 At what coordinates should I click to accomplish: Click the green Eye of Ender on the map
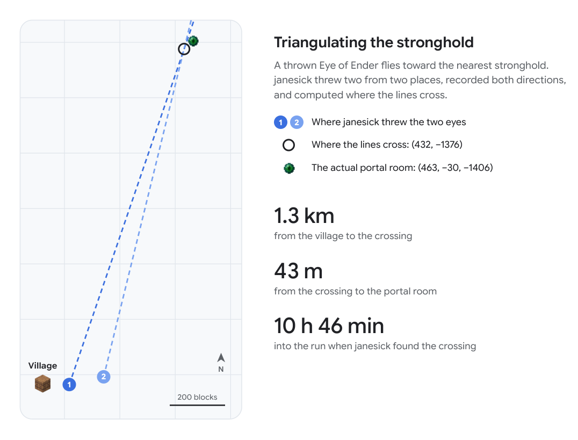point(193,41)
